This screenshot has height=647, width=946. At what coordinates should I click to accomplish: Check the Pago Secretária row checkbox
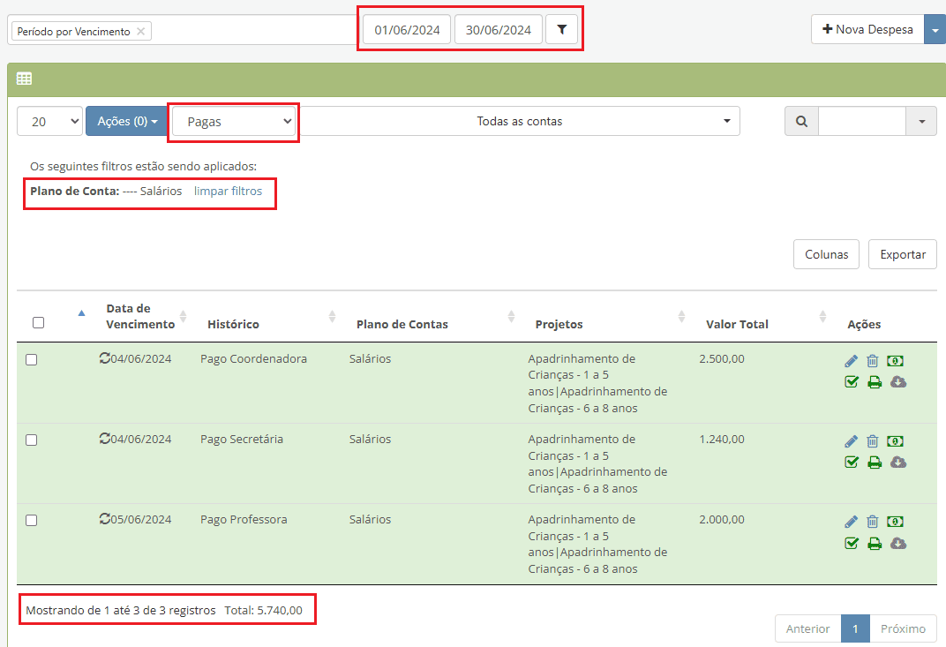click(x=32, y=440)
